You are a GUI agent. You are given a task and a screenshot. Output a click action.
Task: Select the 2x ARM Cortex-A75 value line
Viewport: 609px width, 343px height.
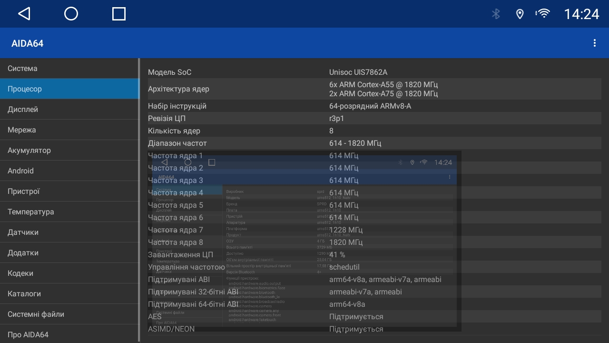383,93
